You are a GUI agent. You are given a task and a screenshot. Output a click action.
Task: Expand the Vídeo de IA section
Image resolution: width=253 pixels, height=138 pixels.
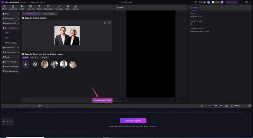tap(10, 18)
